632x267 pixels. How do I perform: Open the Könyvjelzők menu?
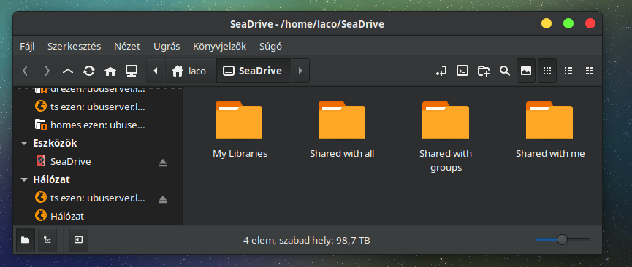coord(220,46)
